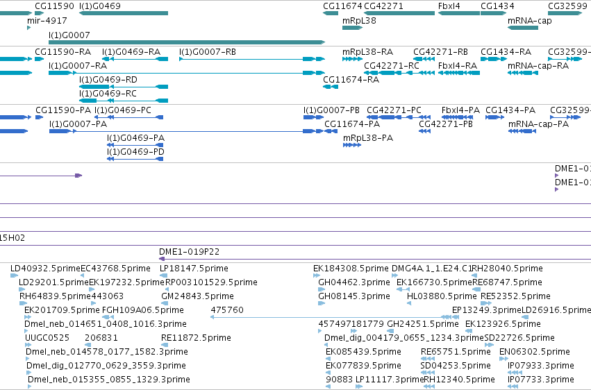Select the l(1)G0469-RC transcript label
Viewport: 591px width, 390px height.
click(x=108, y=94)
